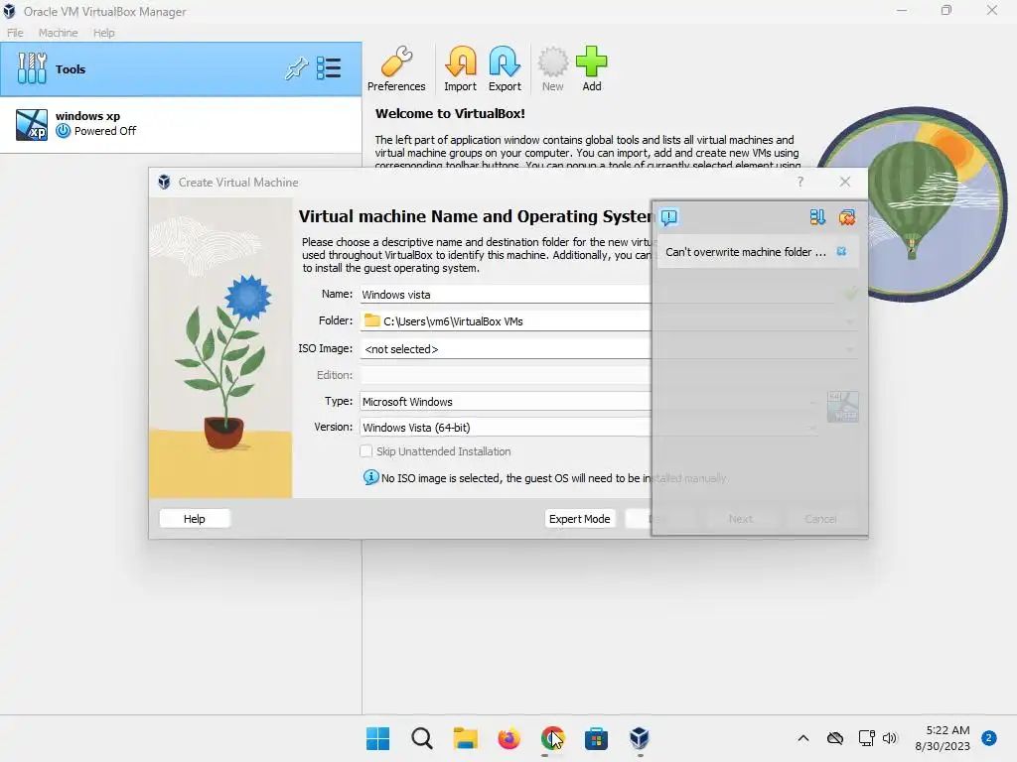Viewport: 1017px width, 762px height.
Task: Open the Preferences toolbar icon
Action: pyautogui.click(x=396, y=69)
